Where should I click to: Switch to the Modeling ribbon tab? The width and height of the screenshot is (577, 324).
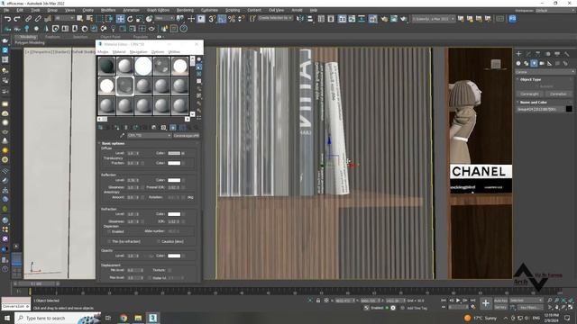(x=28, y=37)
